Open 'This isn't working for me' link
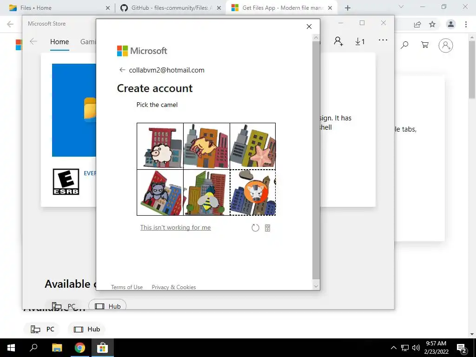476x357 pixels. click(x=175, y=227)
